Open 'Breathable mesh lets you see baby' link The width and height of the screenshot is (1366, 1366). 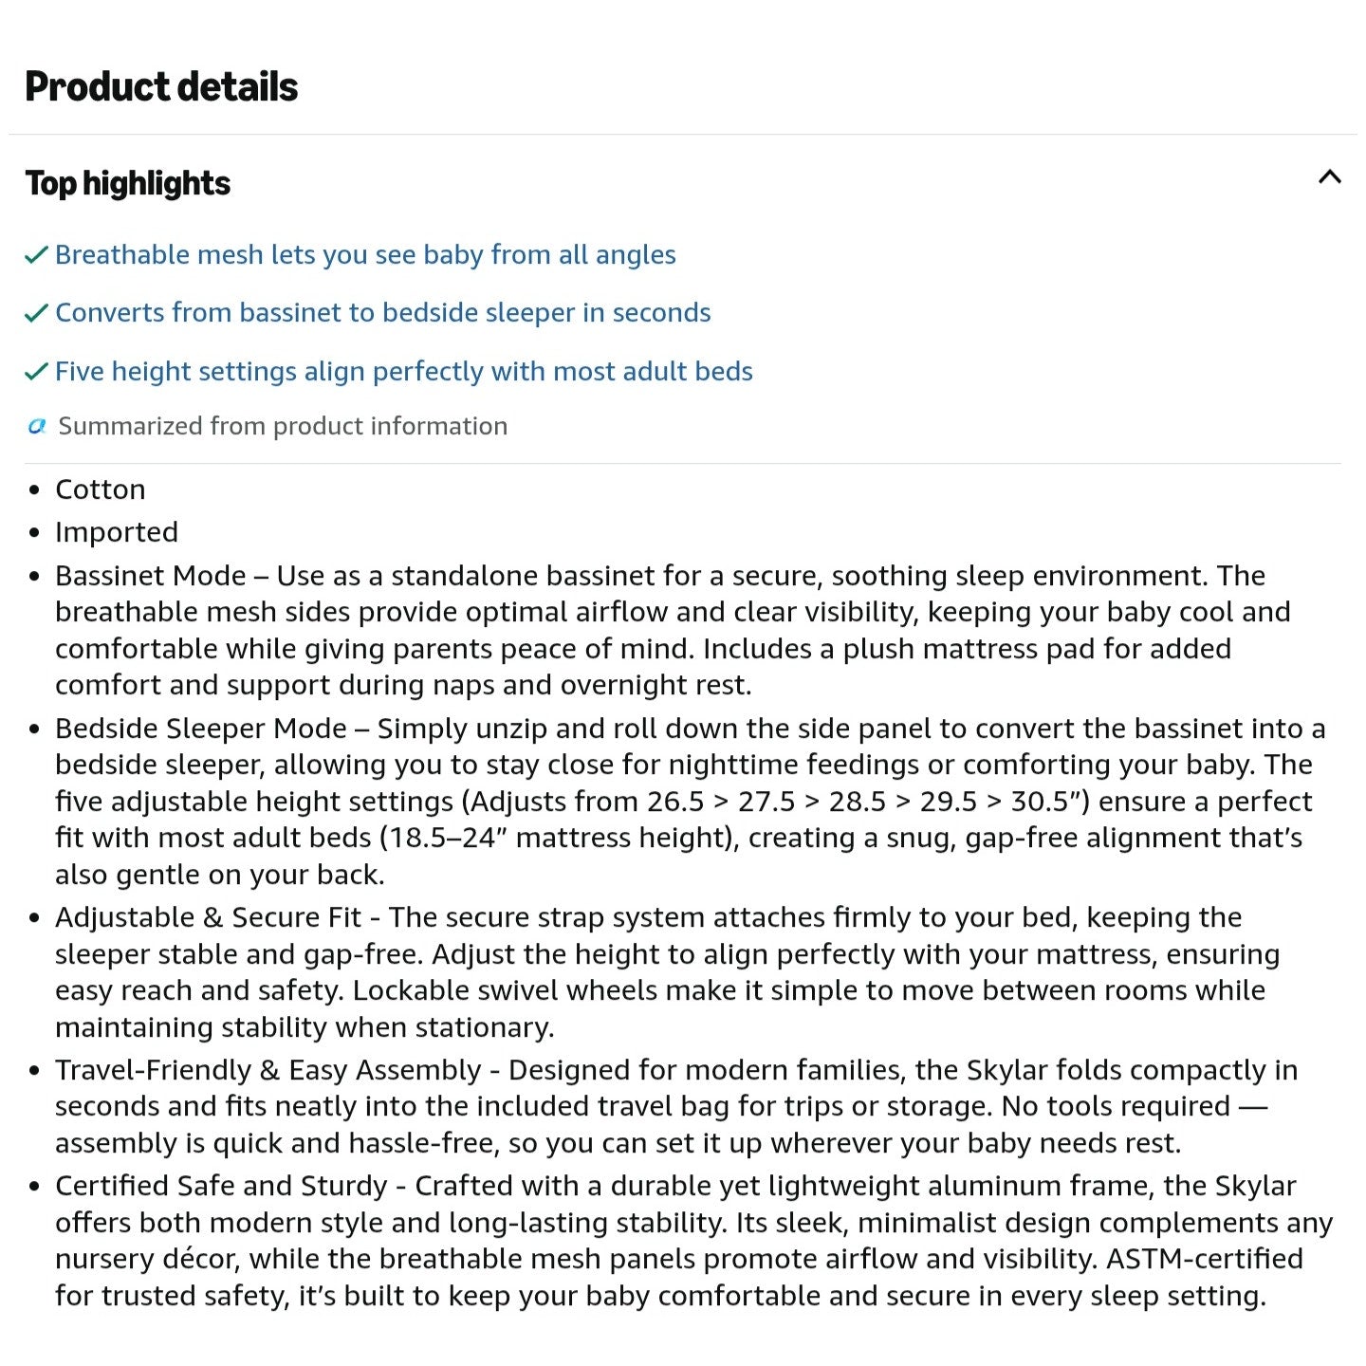tap(365, 255)
